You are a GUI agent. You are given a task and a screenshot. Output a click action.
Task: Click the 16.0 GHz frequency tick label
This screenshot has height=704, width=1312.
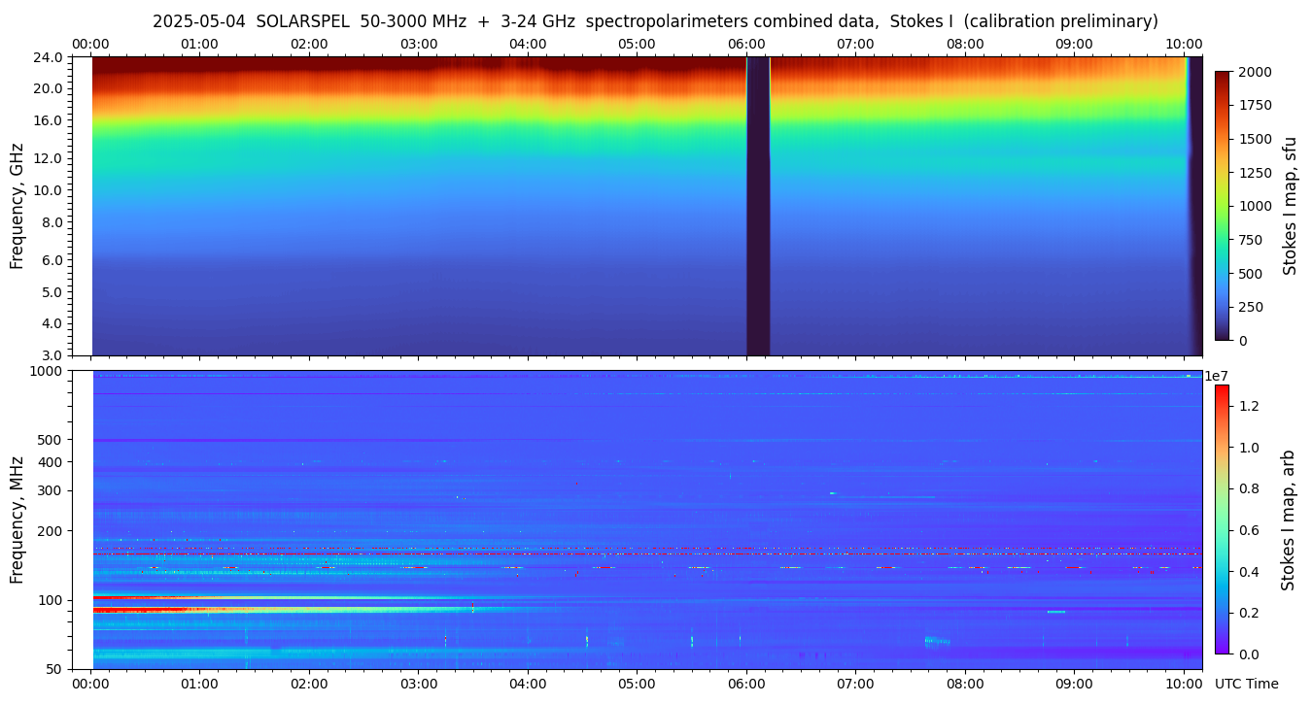(x=50, y=121)
